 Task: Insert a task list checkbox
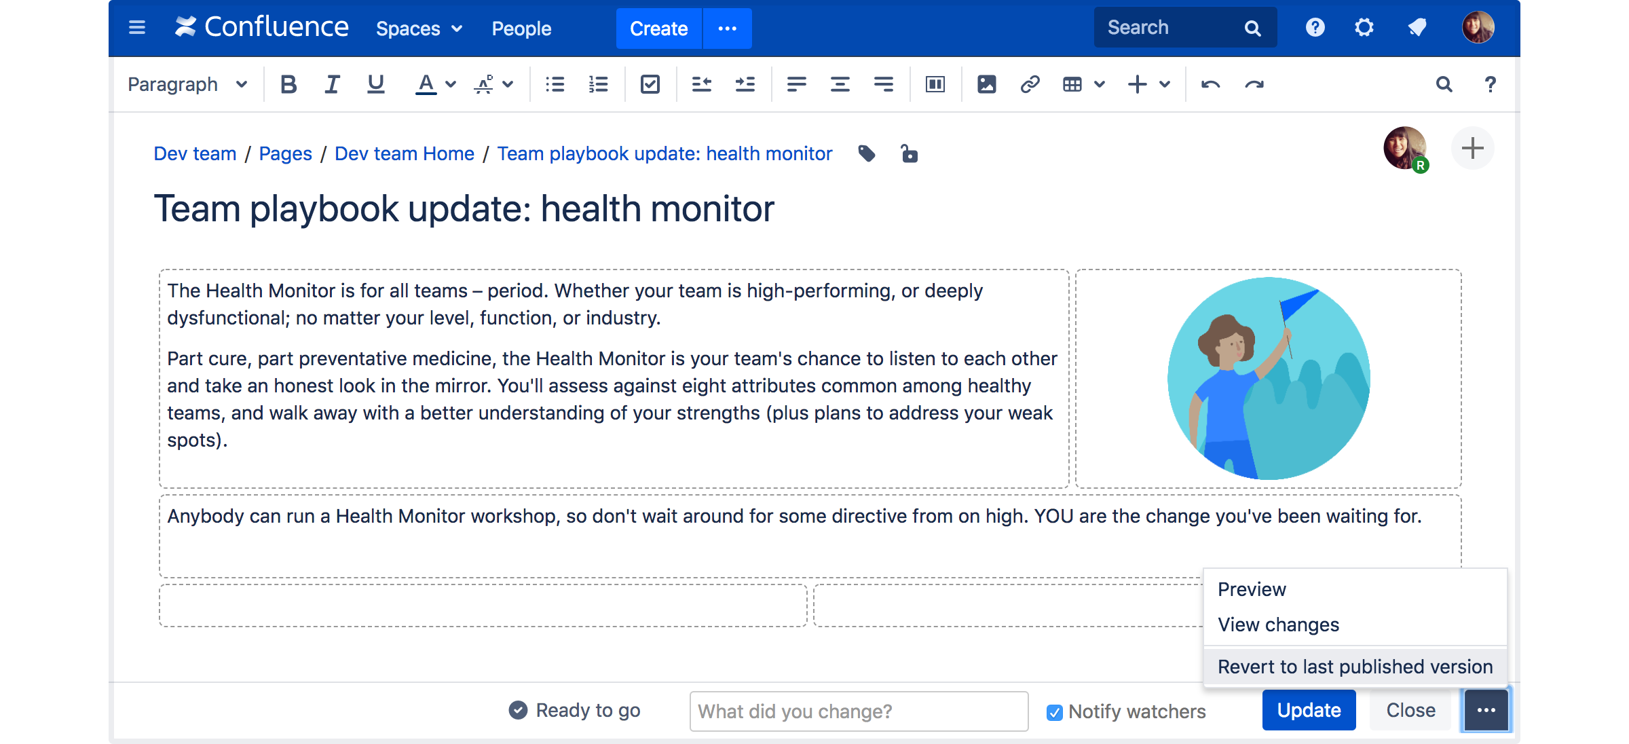(x=650, y=84)
